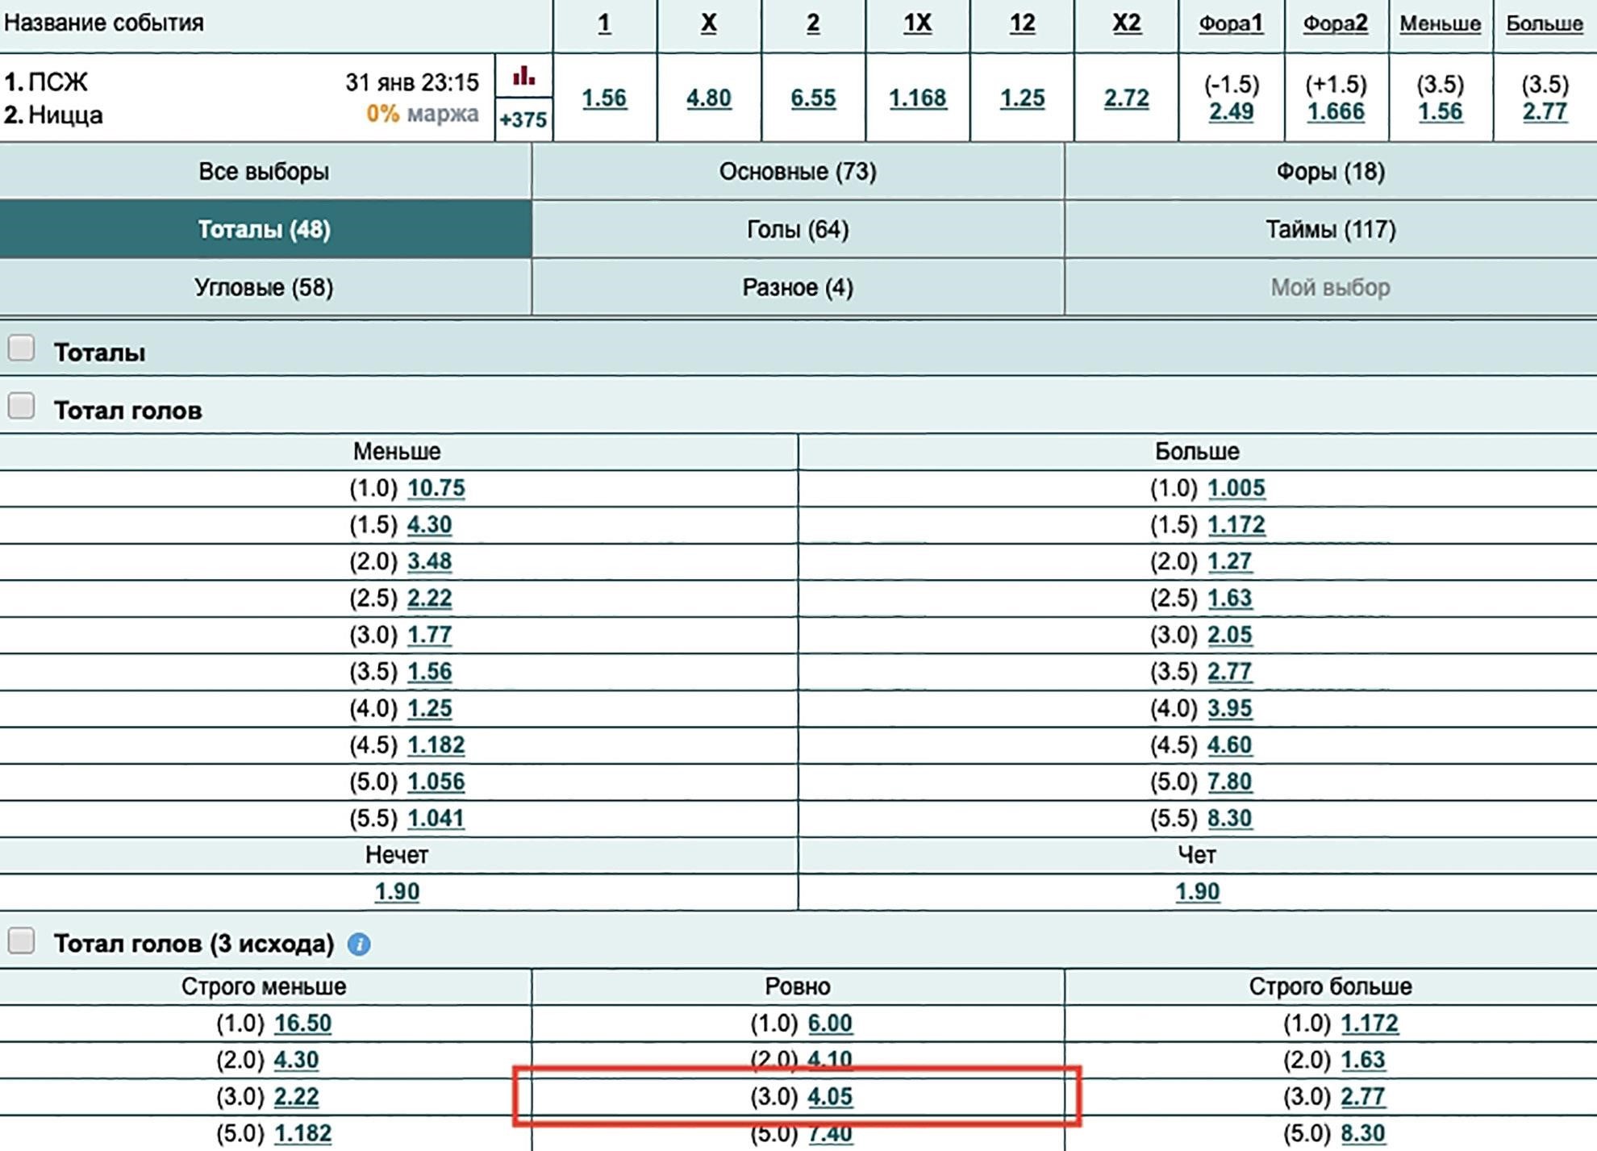Open the Таймы (117) tab
The image size is (1597, 1151).
tap(1331, 230)
